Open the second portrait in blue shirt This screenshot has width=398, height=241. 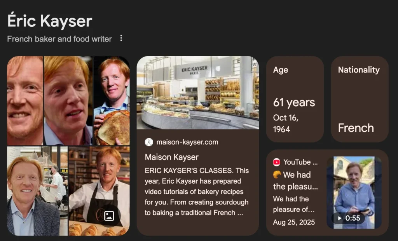point(68,100)
